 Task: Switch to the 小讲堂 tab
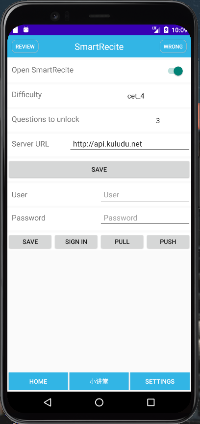(99, 381)
